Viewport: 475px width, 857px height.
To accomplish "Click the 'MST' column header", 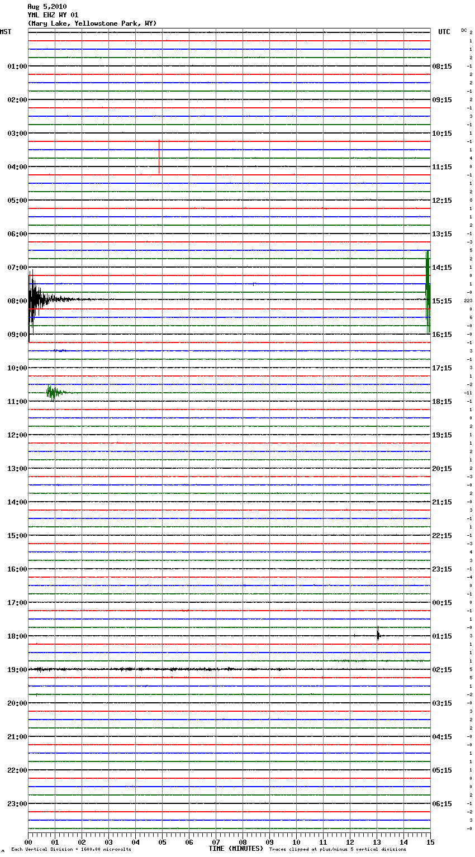I will point(6,32).
